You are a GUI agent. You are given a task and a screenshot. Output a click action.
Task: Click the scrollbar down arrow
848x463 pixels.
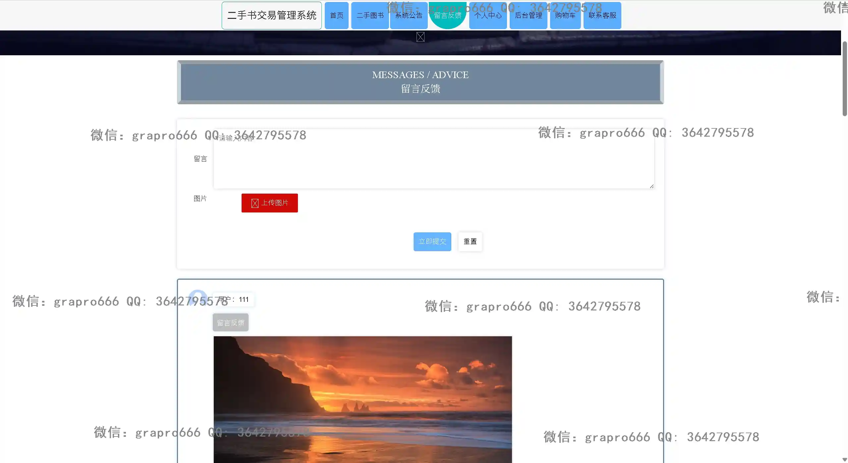[x=845, y=459]
